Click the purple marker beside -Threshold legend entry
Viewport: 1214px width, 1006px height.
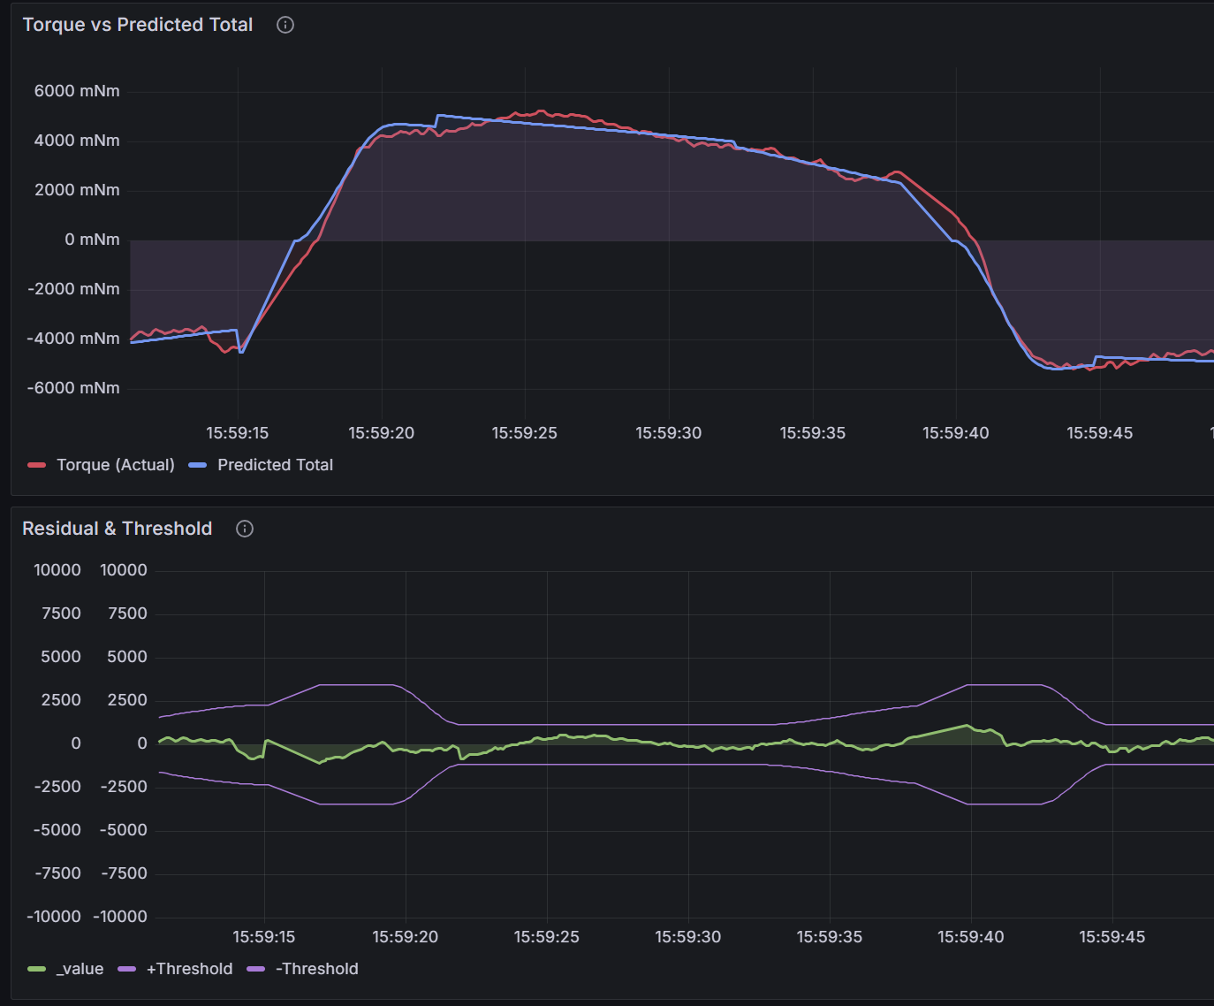(x=254, y=969)
